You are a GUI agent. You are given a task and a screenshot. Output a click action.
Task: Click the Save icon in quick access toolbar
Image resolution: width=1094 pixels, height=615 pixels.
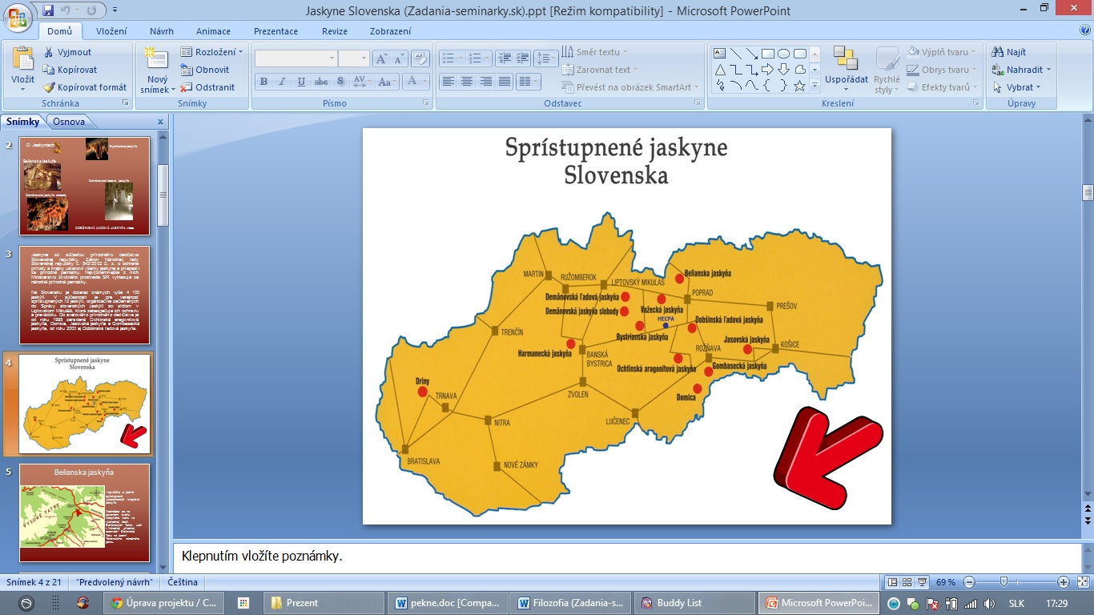pyautogui.click(x=48, y=11)
